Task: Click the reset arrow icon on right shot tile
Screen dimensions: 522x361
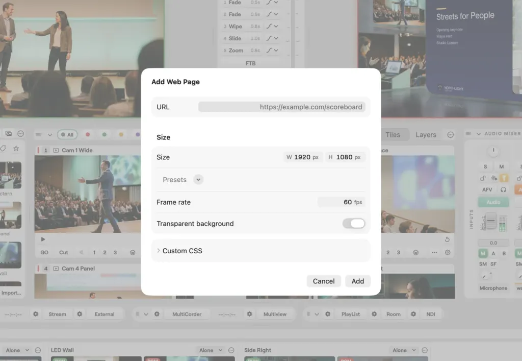Action: 447,239
